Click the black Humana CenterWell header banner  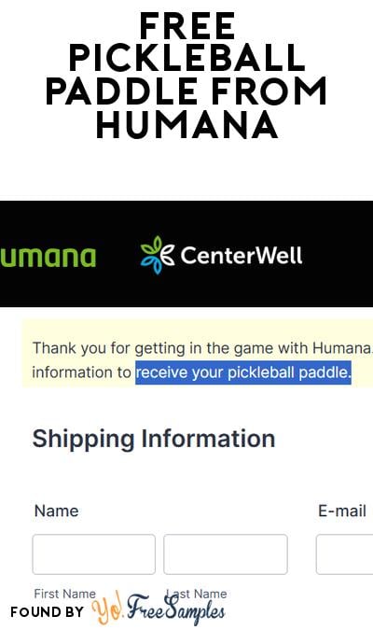186,254
